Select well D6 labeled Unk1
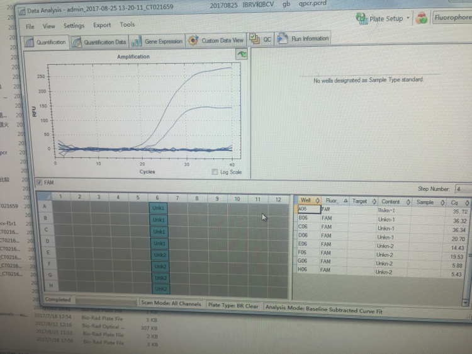472x354 pixels. 160,243
